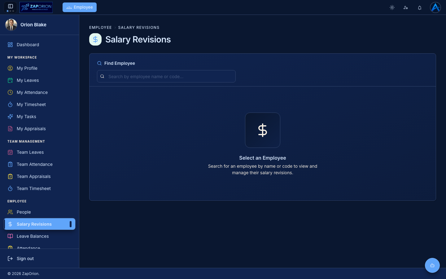The image size is (446, 279).
Task: Click Salary Revisions dollar icon in sidebar
Action: pos(10,224)
